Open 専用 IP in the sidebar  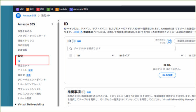click(x=21, y=75)
